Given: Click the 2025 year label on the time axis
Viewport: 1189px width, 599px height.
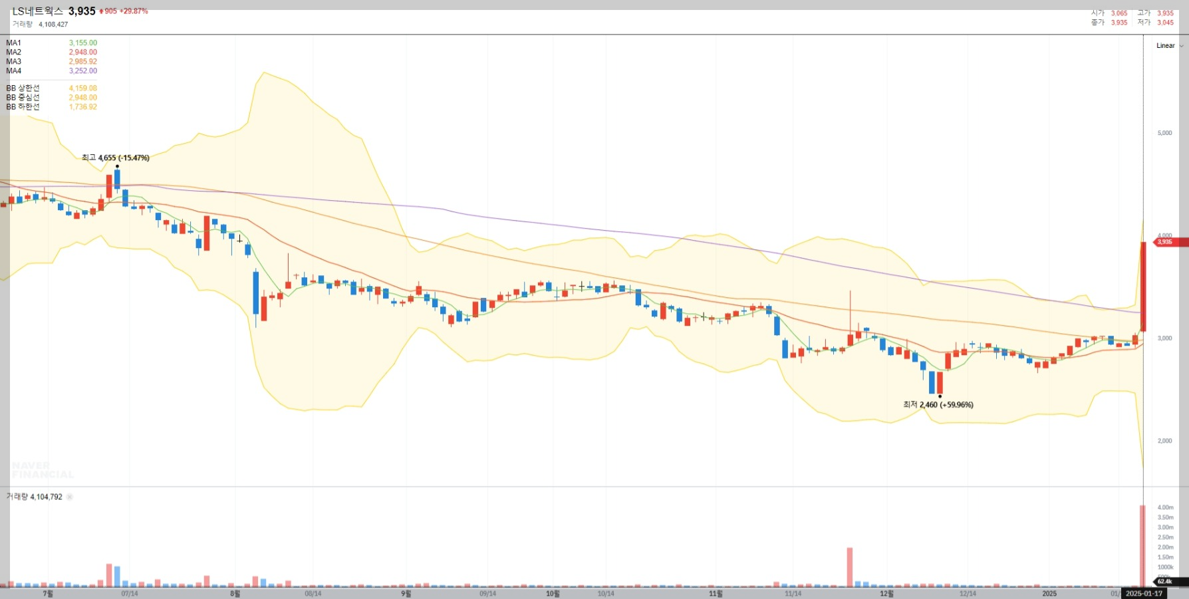Looking at the screenshot, I should coord(1049,594).
